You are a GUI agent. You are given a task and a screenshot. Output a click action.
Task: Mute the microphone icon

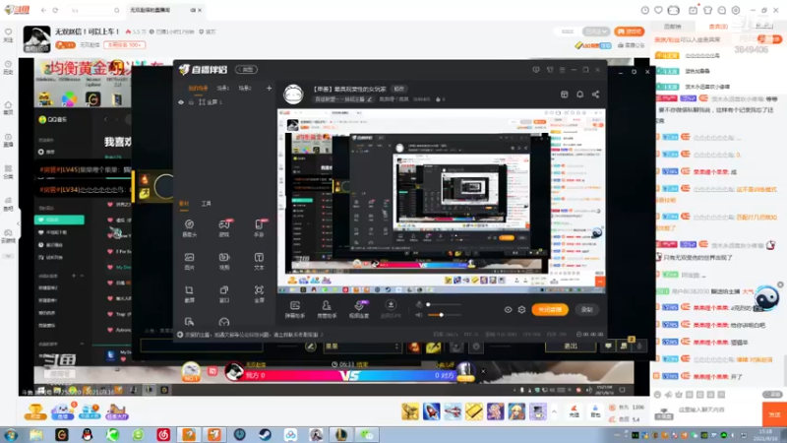pos(419,304)
